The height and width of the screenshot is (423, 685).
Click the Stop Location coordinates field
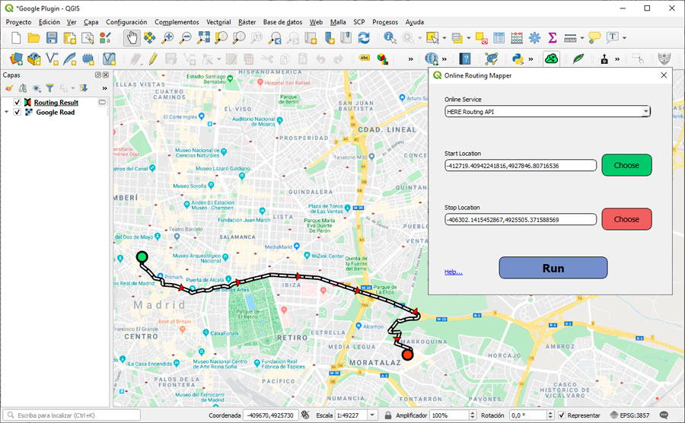(521, 220)
